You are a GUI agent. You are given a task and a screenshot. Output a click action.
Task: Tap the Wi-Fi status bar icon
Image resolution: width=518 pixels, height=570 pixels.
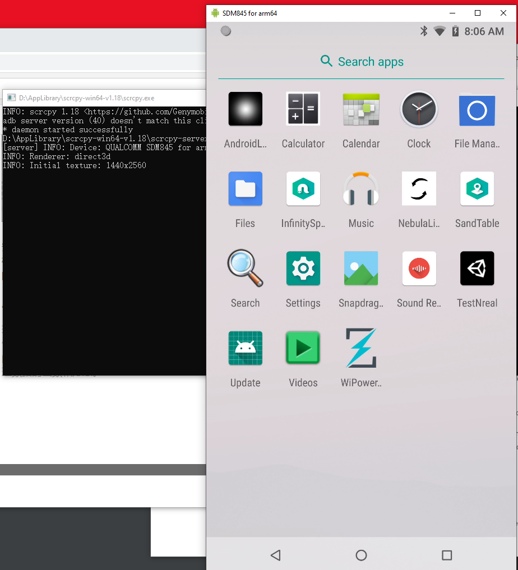tap(440, 31)
